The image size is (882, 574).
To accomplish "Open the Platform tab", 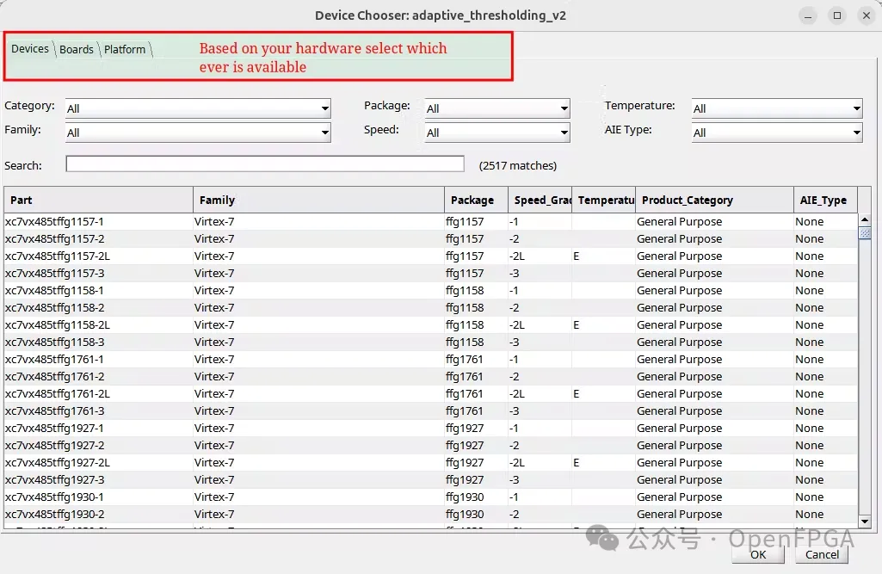I will tap(125, 50).
